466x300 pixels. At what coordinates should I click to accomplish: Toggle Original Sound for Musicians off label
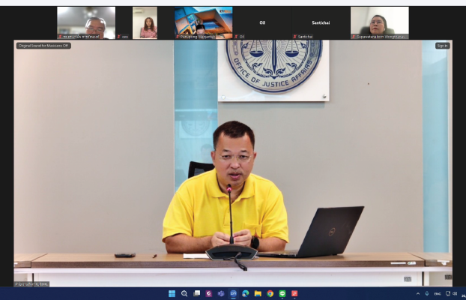coord(44,46)
